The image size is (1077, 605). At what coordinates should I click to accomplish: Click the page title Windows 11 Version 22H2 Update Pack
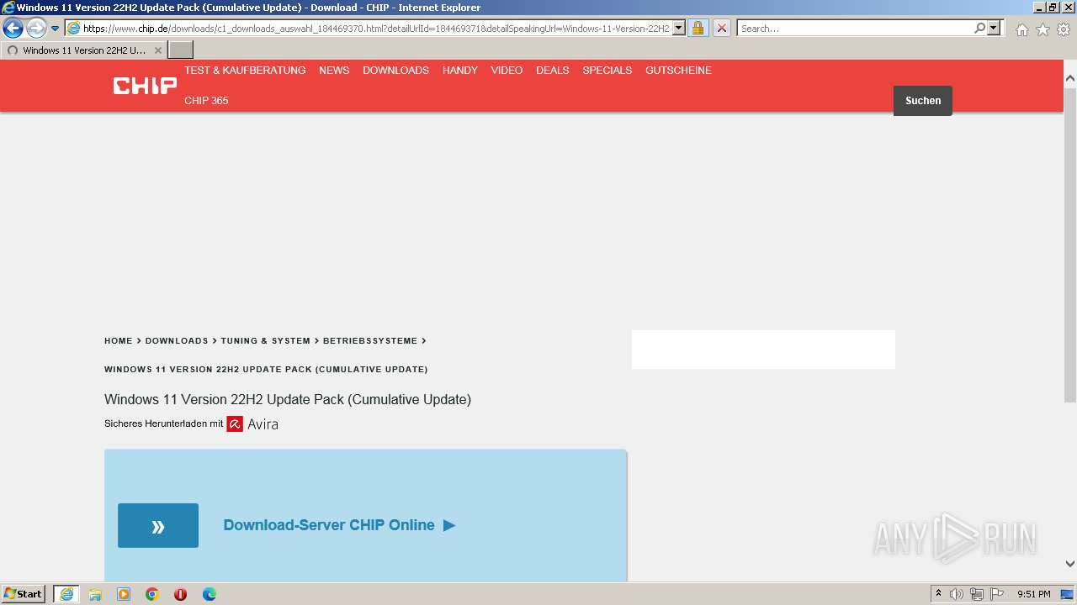pos(288,400)
